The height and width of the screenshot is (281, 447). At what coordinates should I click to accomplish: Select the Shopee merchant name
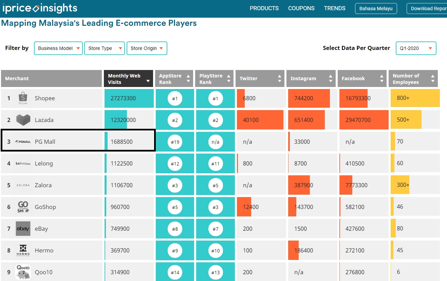pyautogui.click(x=45, y=98)
